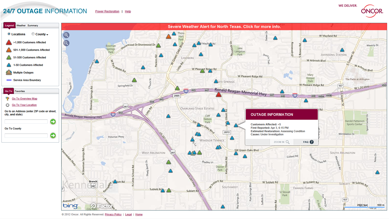Open the Privacy Policy link
Image resolution: width=389 pixels, height=219 pixels.
click(x=113, y=215)
